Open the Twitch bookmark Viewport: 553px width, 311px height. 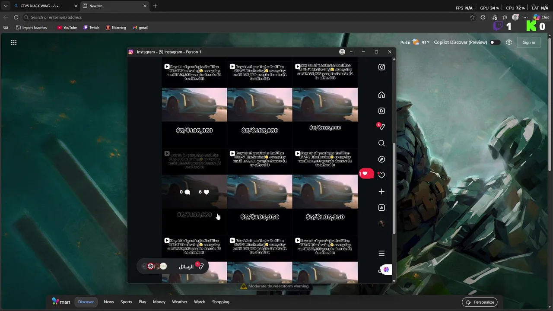(91, 28)
